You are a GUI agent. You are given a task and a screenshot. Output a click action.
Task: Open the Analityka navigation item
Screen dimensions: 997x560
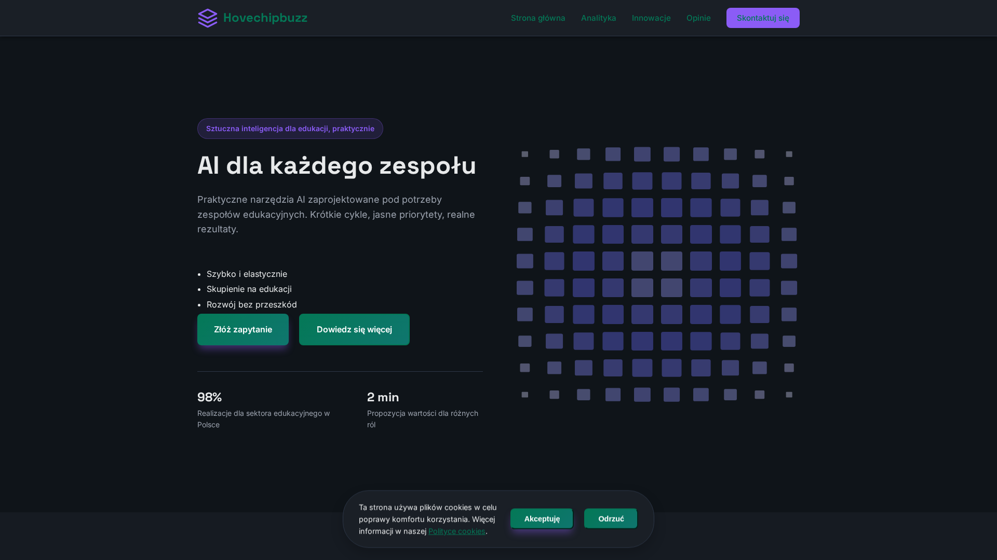tap(599, 18)
